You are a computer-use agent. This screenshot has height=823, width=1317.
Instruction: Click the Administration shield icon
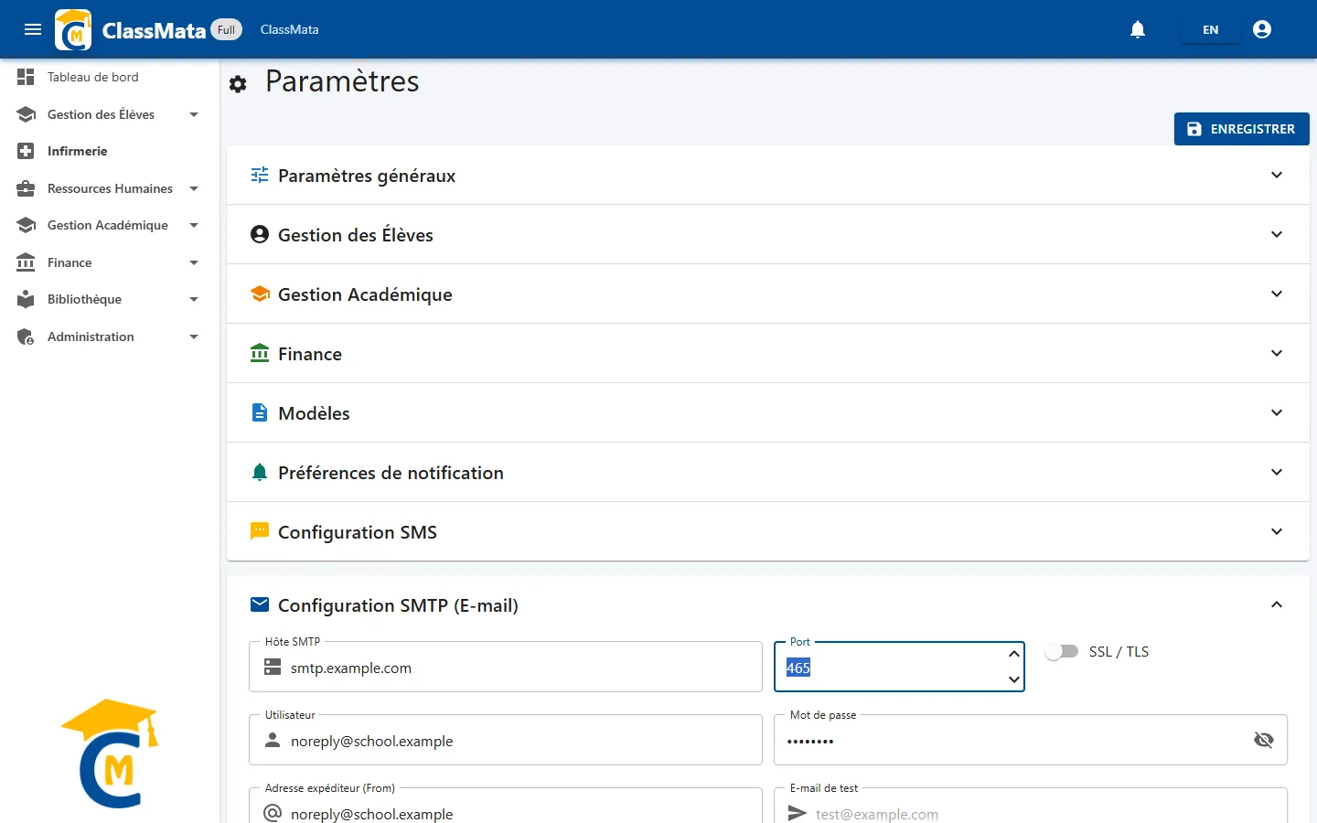point(26,337)
